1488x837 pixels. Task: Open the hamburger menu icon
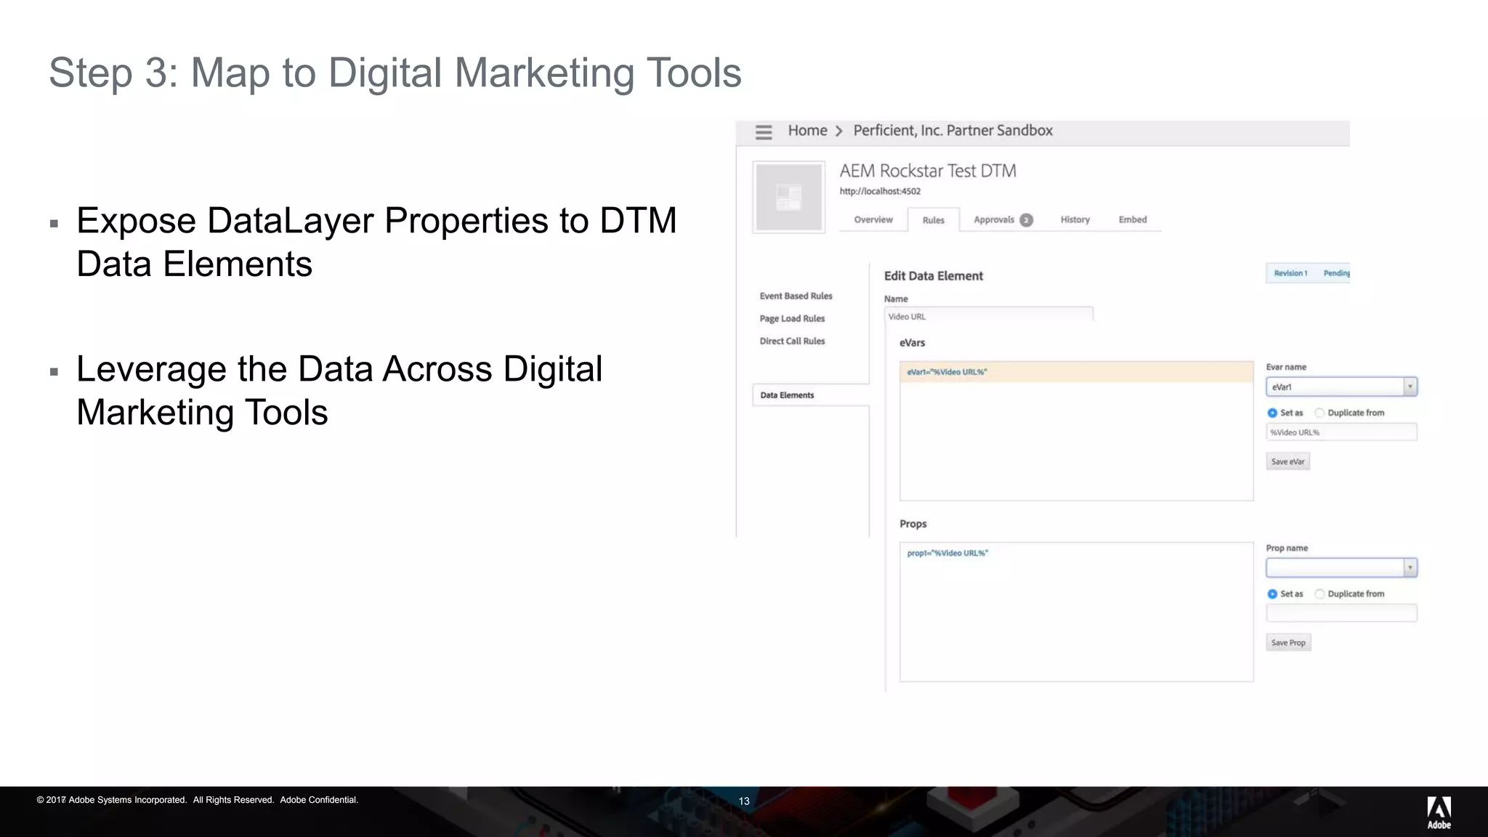(763, 132)
